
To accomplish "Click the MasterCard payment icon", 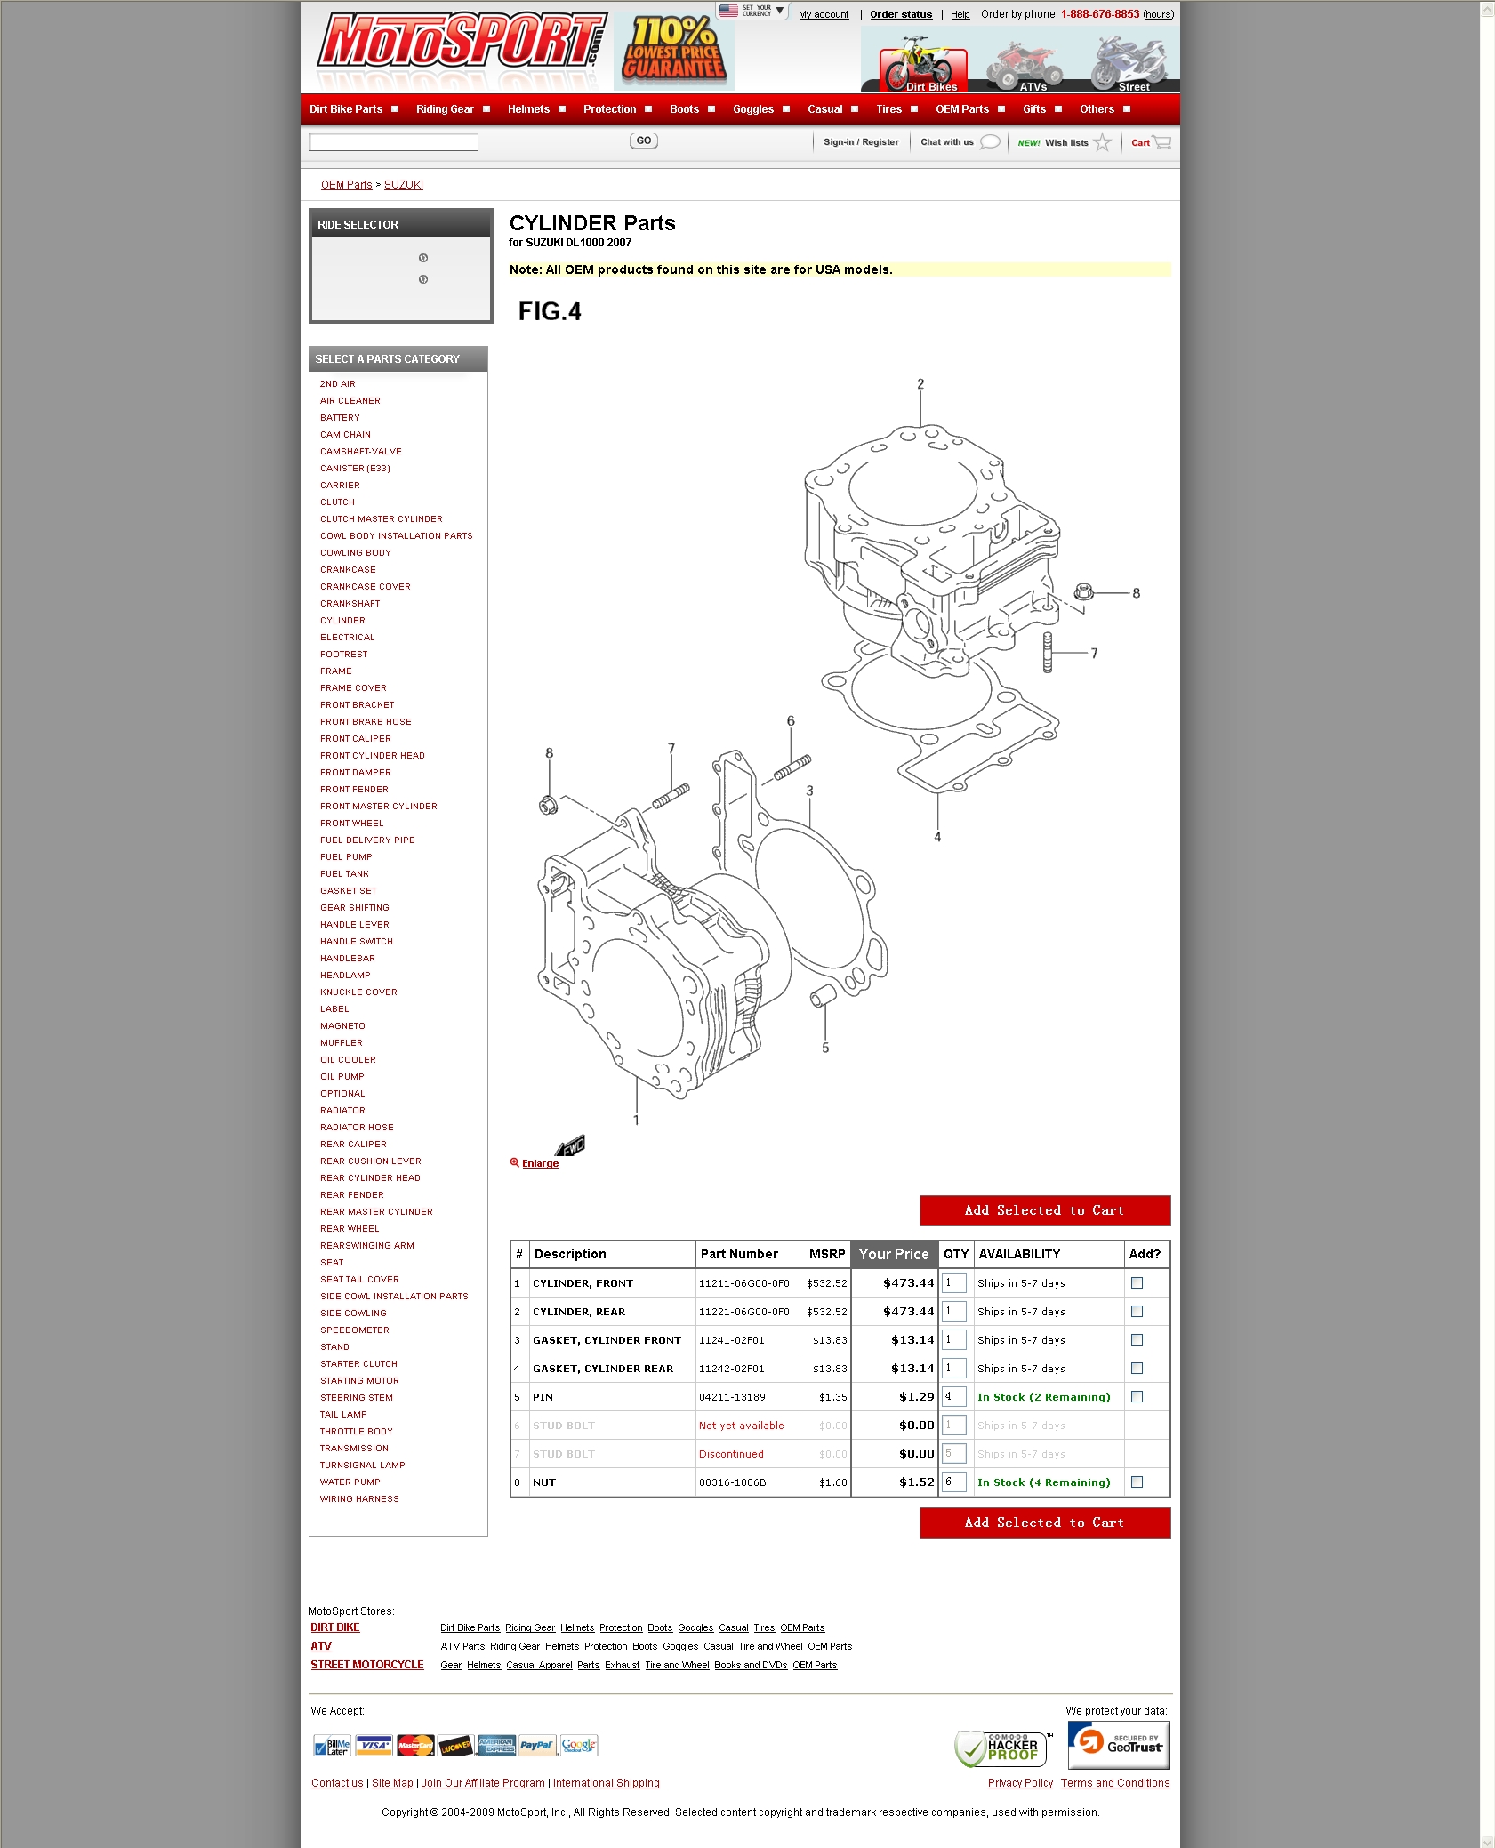I will [x=415, y=1746].
